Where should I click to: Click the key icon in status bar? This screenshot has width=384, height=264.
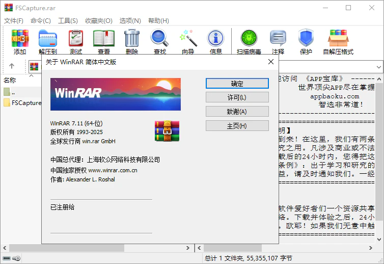tap(16, 258)
